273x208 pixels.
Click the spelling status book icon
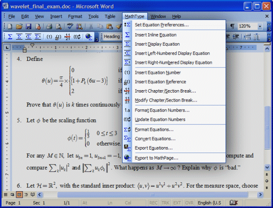[x=234, y=203]
